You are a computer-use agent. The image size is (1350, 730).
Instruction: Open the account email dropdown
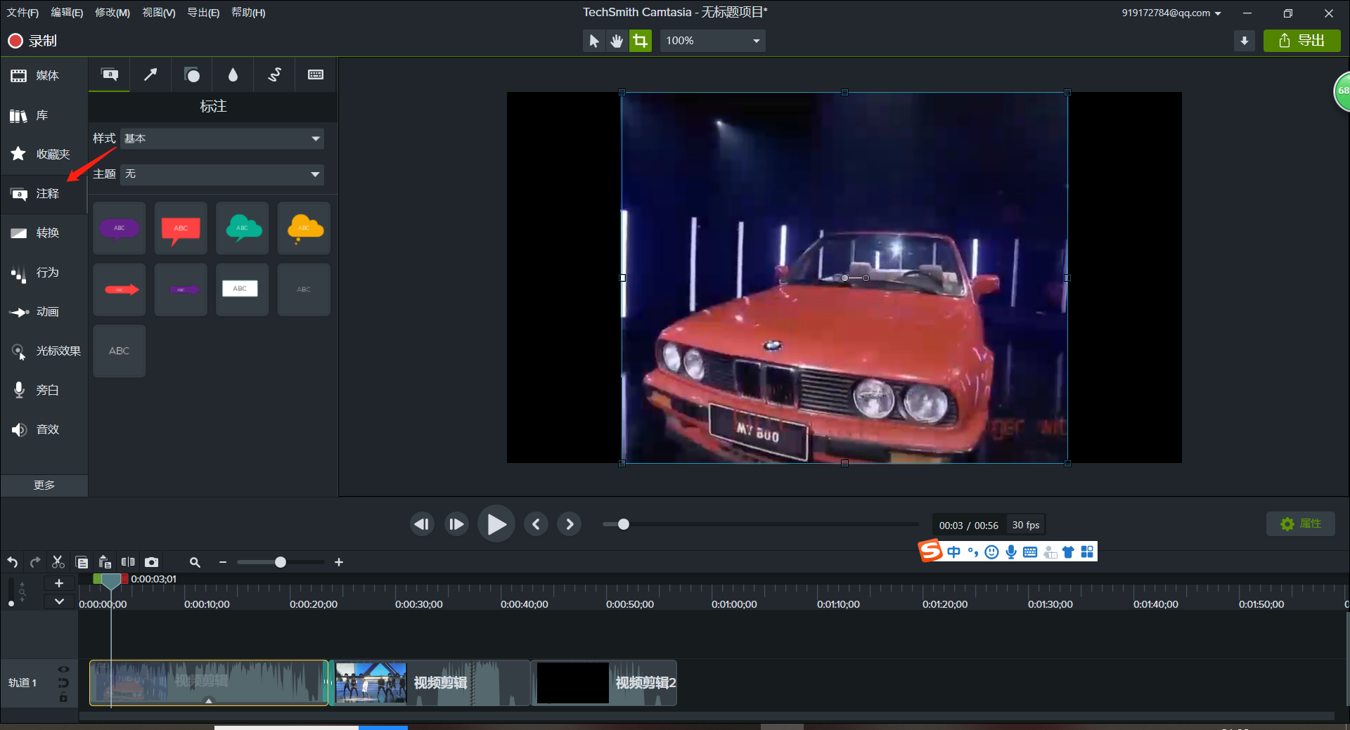[x=1171, y=13]
